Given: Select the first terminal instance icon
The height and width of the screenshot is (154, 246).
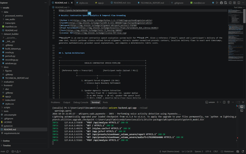Looking at the screenshot, I should click(242, 107).
